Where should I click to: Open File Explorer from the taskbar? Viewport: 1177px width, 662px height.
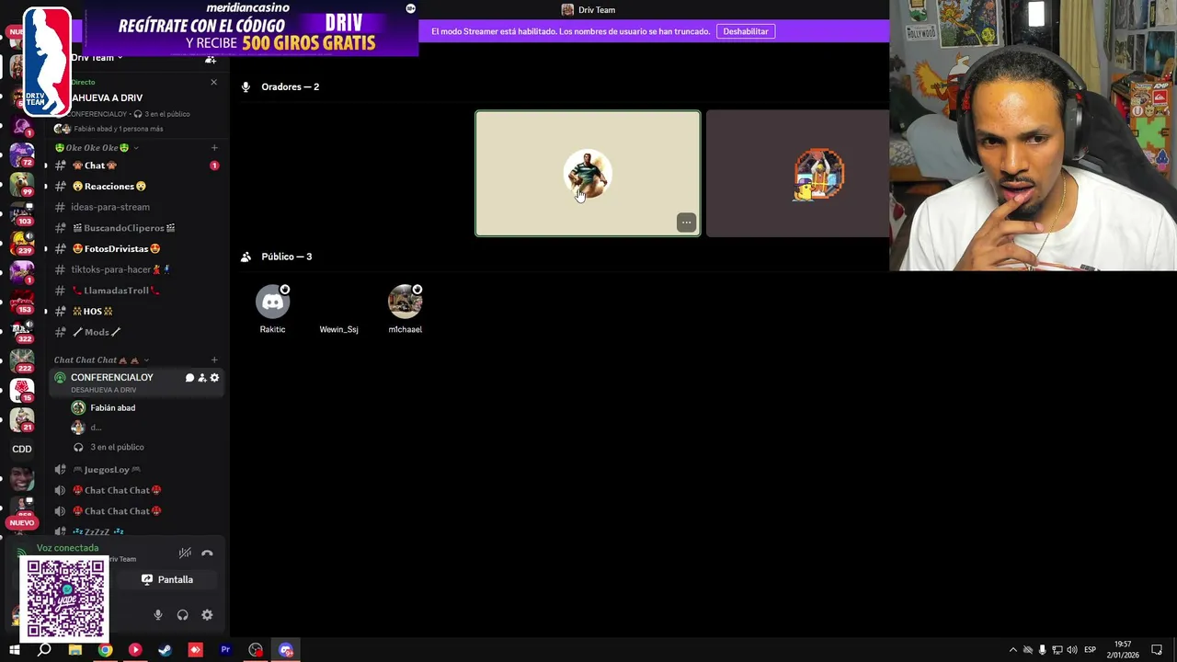74,650
